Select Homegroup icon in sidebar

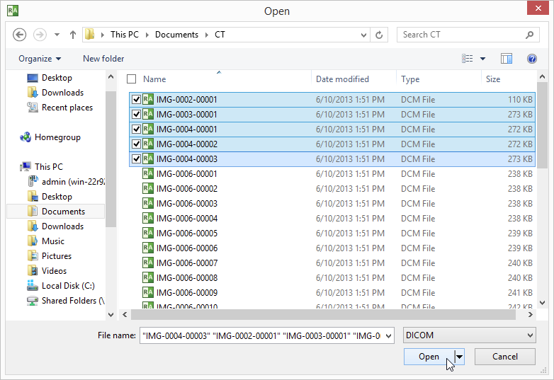coord(26,137)
